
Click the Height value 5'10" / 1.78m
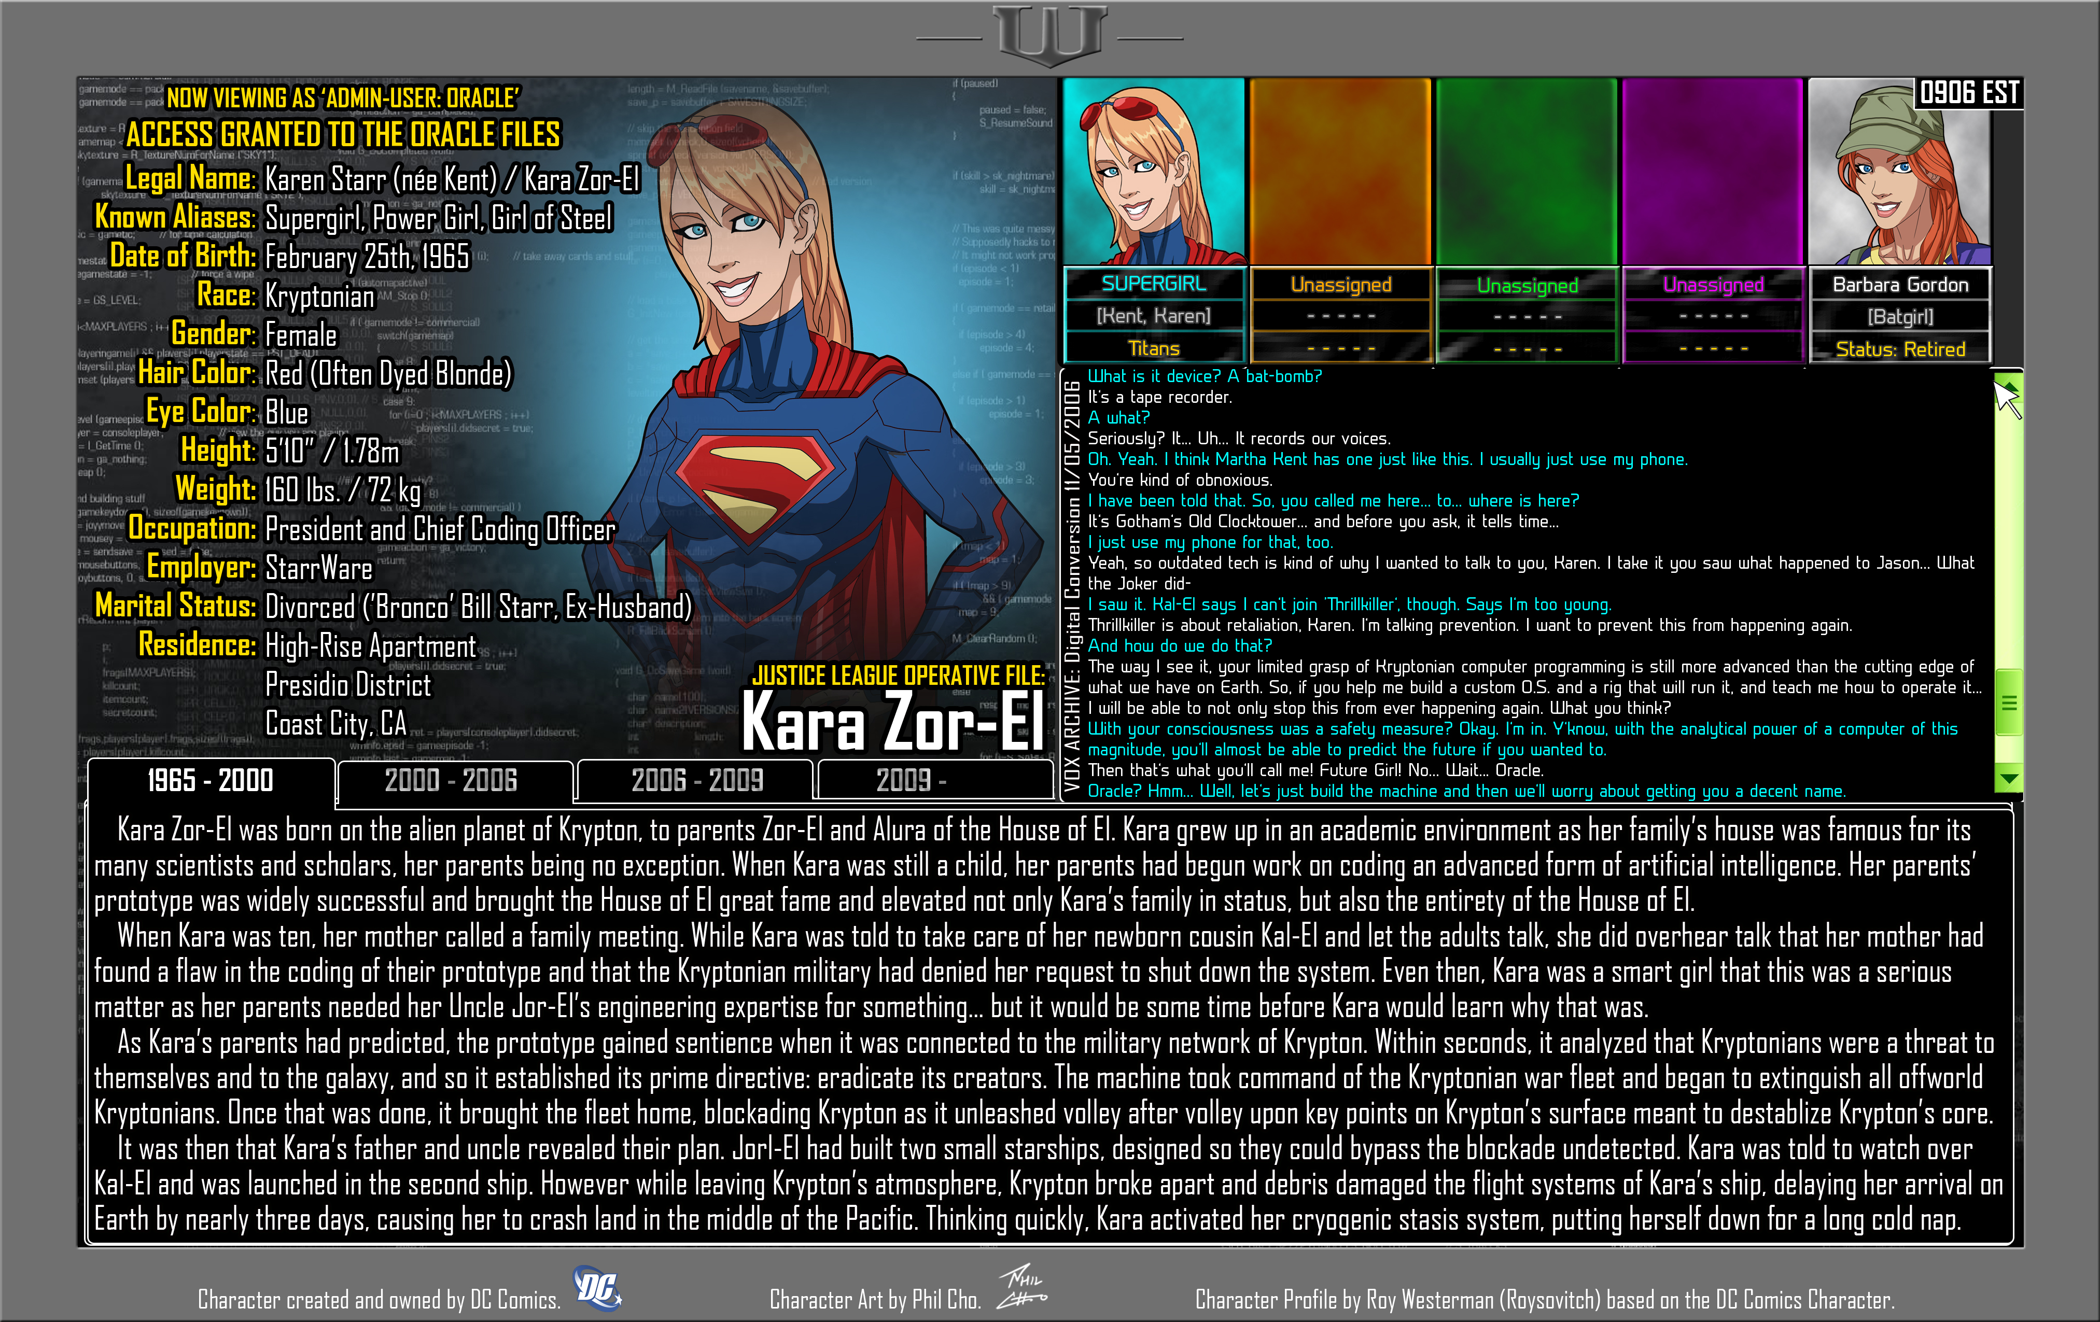(332, 451)
